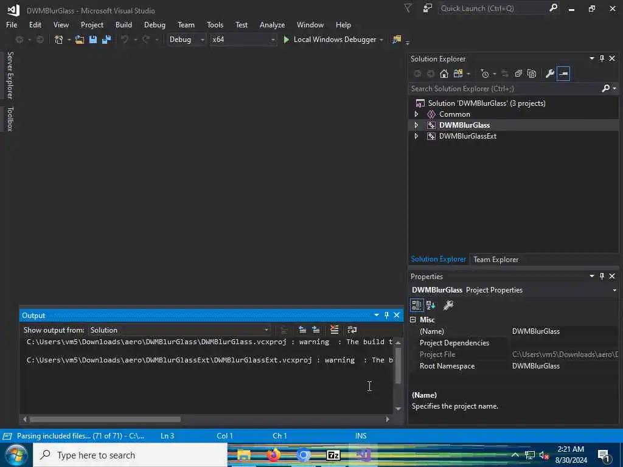Screen dimensions: 623x467
Task: Click the notifications filter flag icon in title bar
Action: point(408,8)
